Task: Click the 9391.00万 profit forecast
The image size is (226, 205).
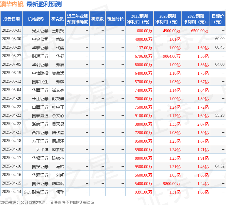Action: (144, 192)
